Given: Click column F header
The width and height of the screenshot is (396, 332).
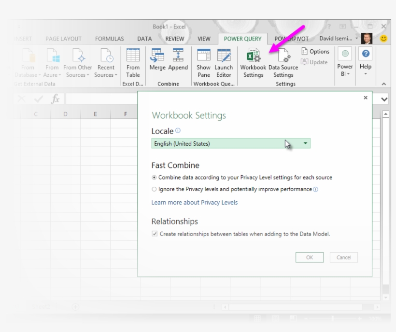Looking at the screenshot, I should (x=125, y=114).
